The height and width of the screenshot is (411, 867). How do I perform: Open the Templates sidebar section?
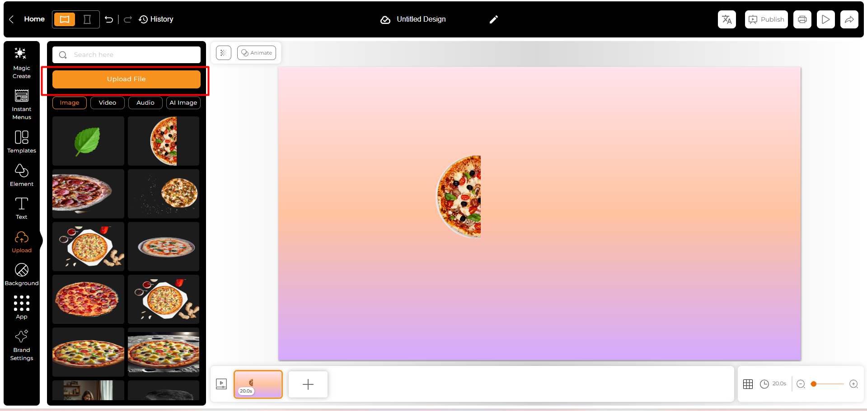(x=21, y=142)
